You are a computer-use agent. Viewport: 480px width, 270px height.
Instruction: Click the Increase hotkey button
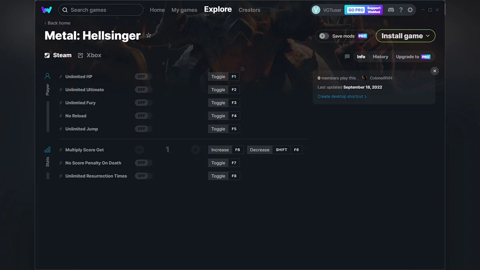(220, 150)
